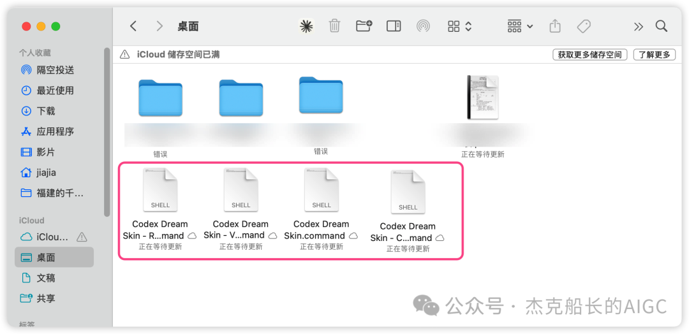Click 了解更多 button
The image size is (689, 334).
click(x=655, y=55)
